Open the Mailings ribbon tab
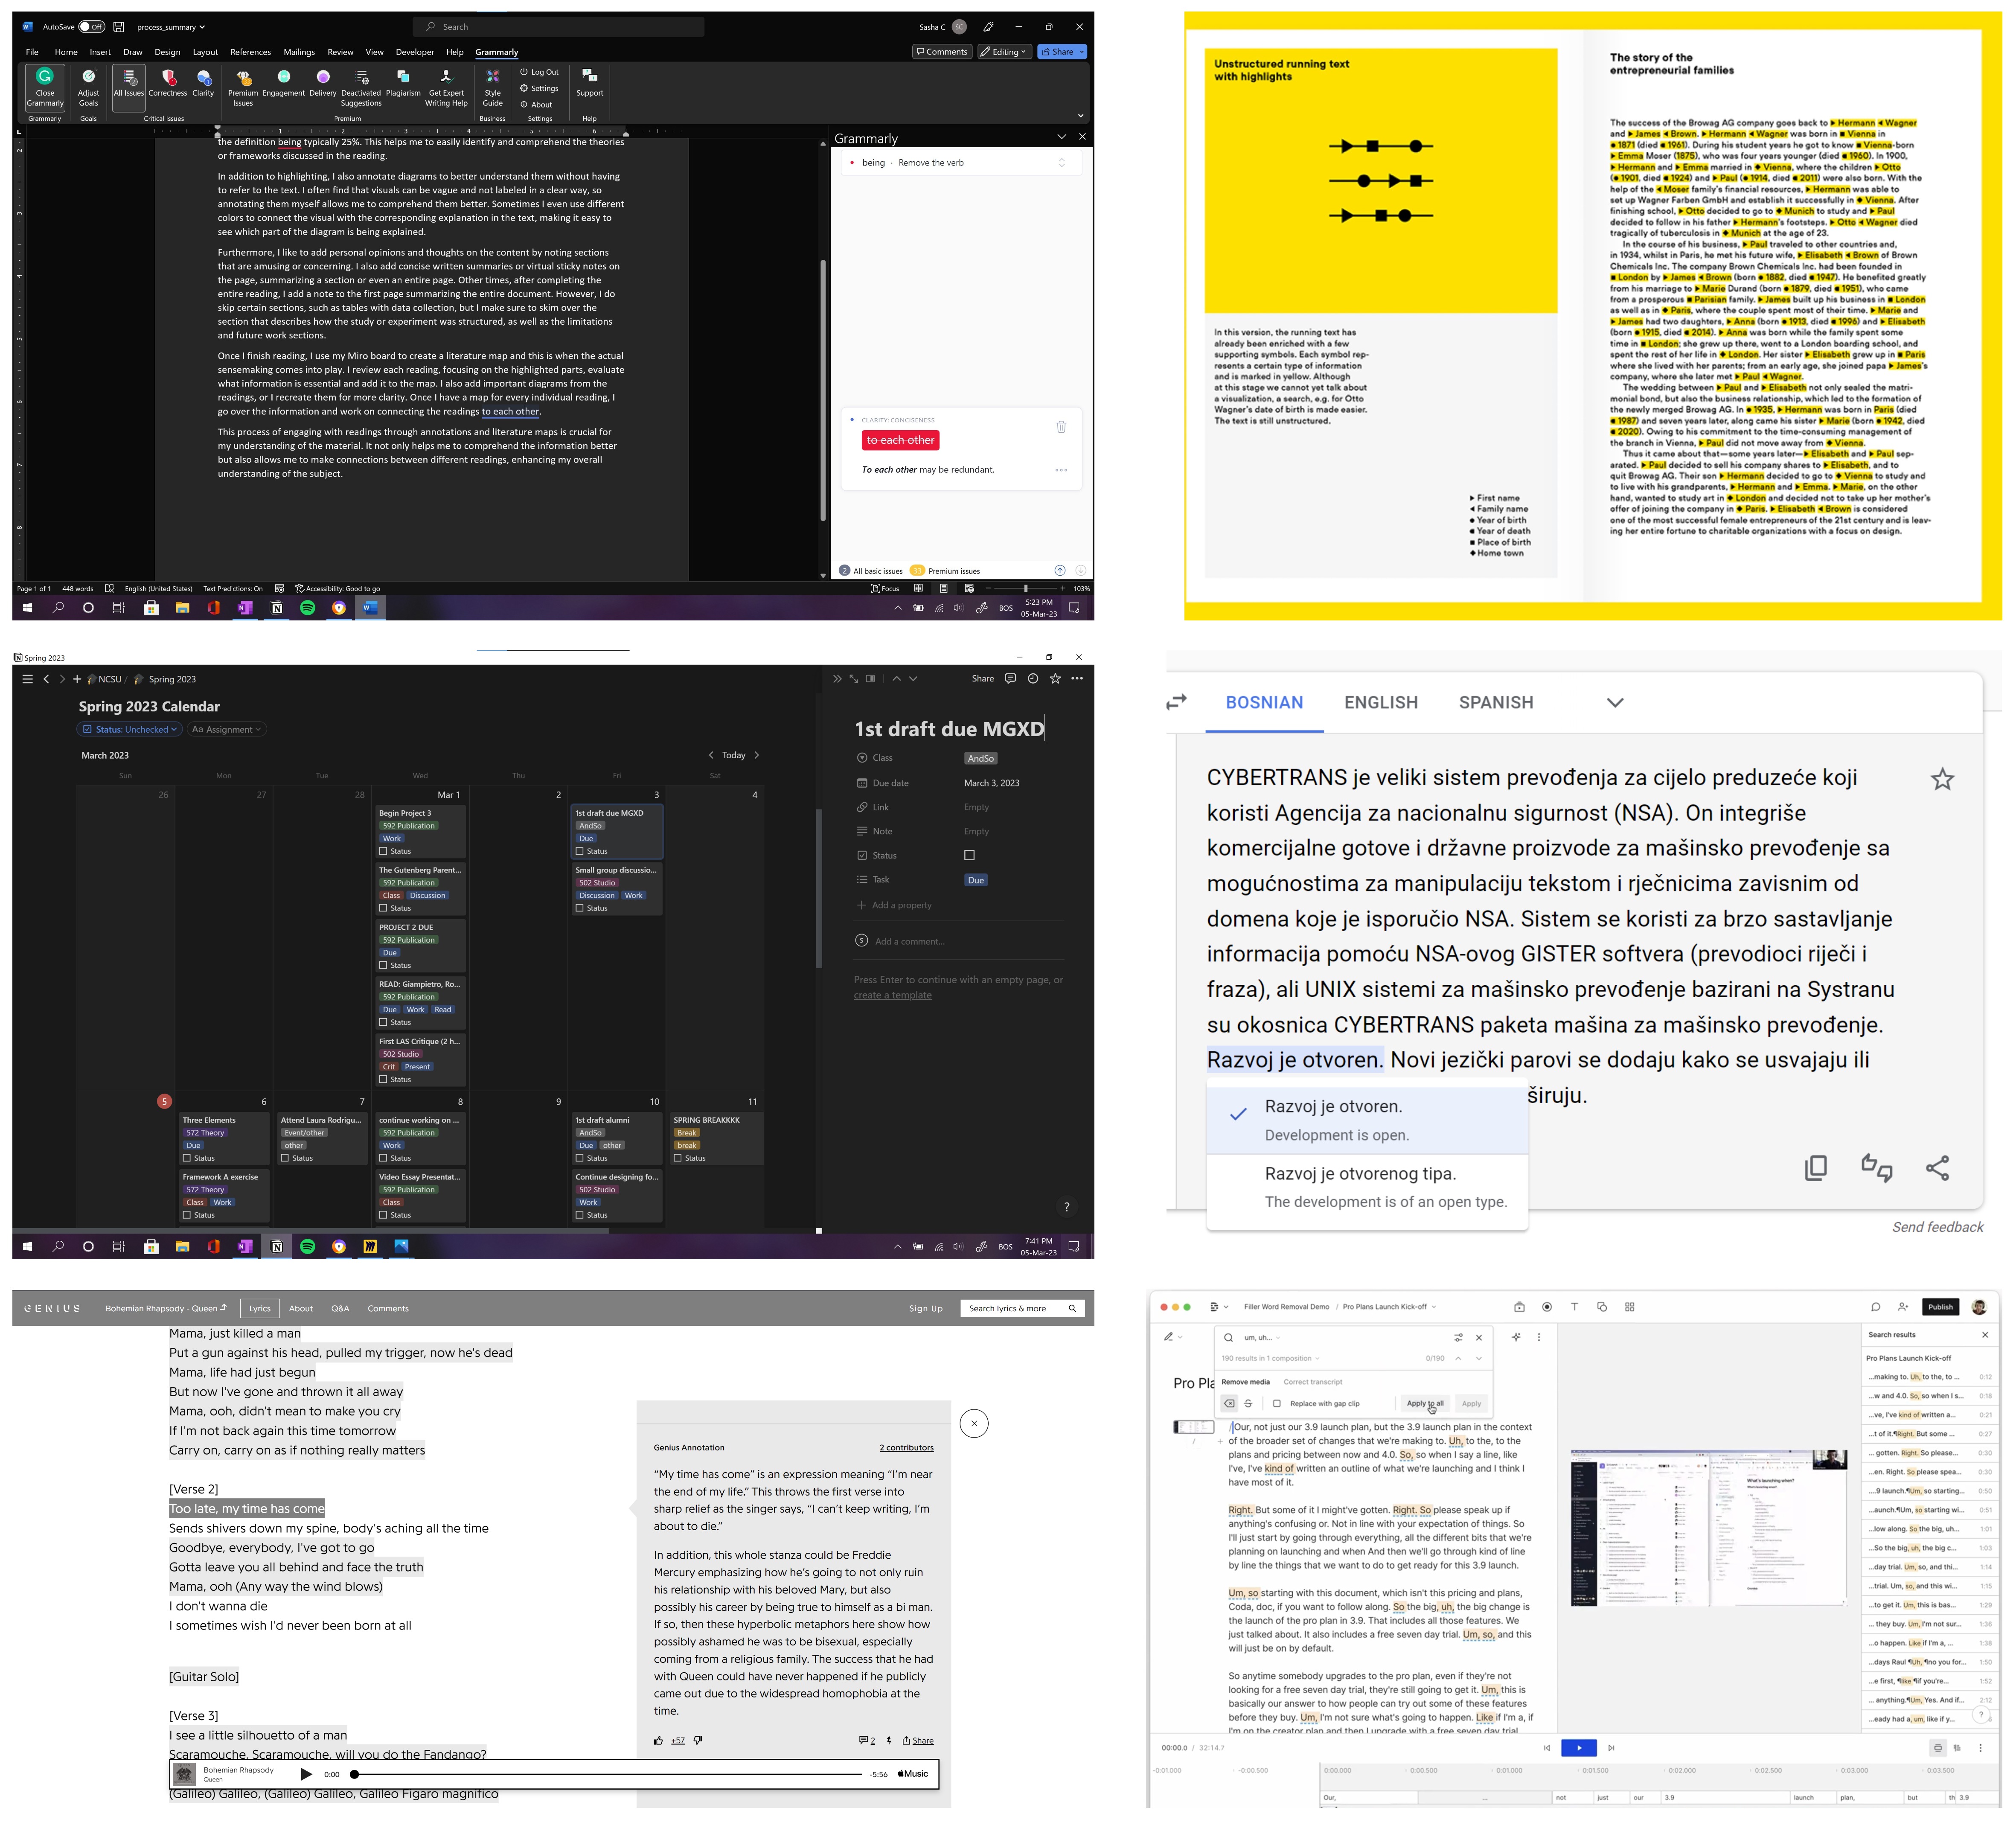Image resolution: width=2016 pixels, height=1828 pixels. click(299, 52)
